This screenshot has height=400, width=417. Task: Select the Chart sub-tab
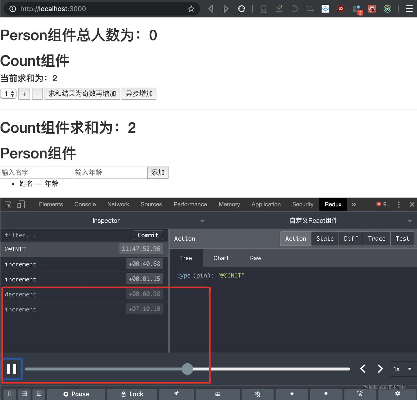(221, 258)
